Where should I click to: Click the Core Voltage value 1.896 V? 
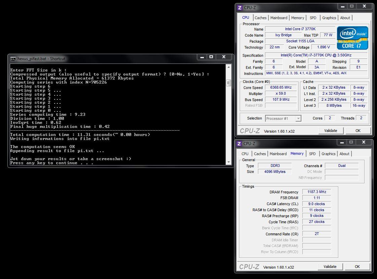[x=324, y=47]
